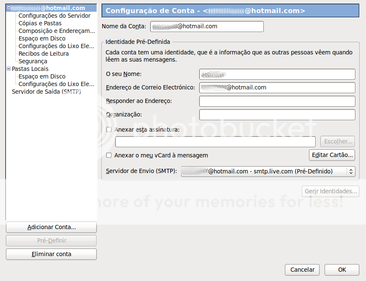Open Composição e Endereçamento settings
Screen dimensions: 366x281
[x=56, y=30]
